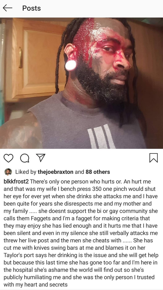Open the small liker avatar beside Liked by
The height and width of the screenshot is (290, 163).
pos(8,172)
